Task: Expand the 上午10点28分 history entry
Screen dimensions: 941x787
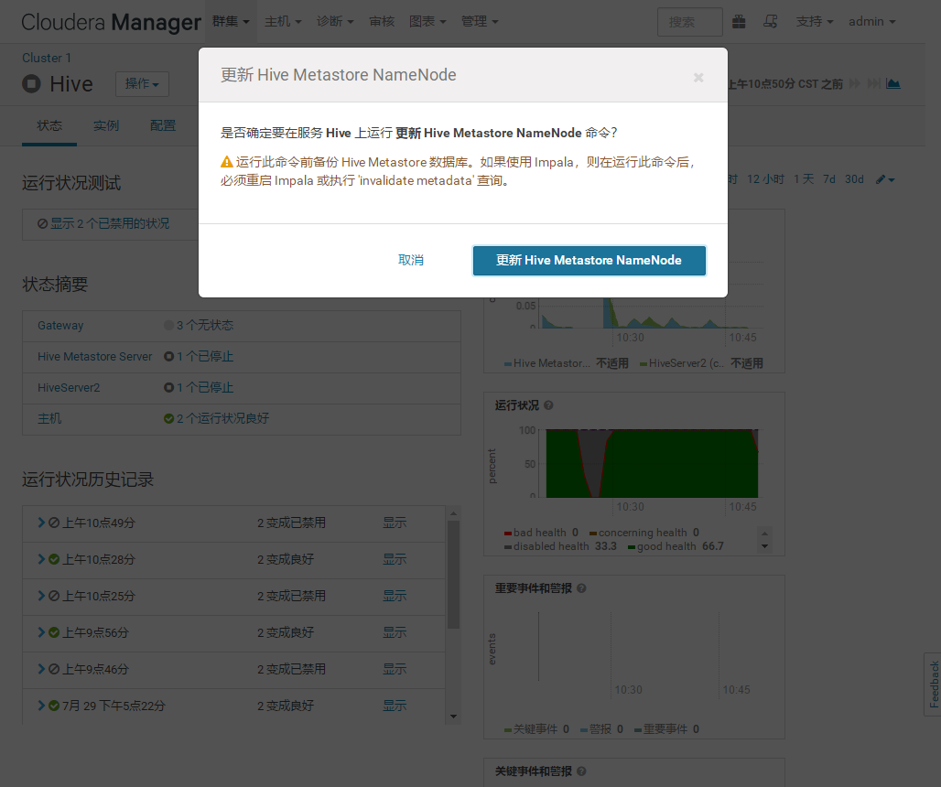Action: click(x=41, y=559)
